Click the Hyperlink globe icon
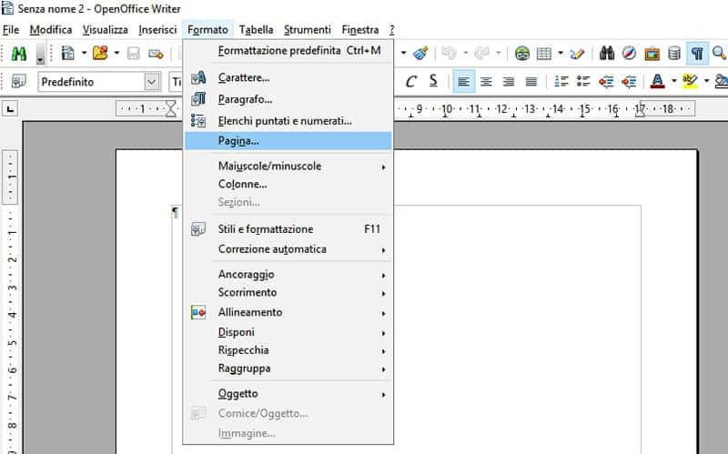Image resolution: width=728 pixels, height=454 pixels. 522,54
